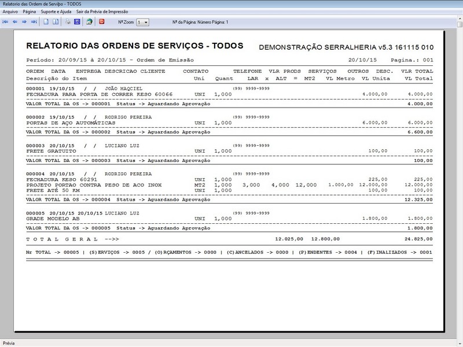463x347 pixels.
Task: Jump to the first page using navigation icon
Action: pyautogui.click(x=6, y=23)
